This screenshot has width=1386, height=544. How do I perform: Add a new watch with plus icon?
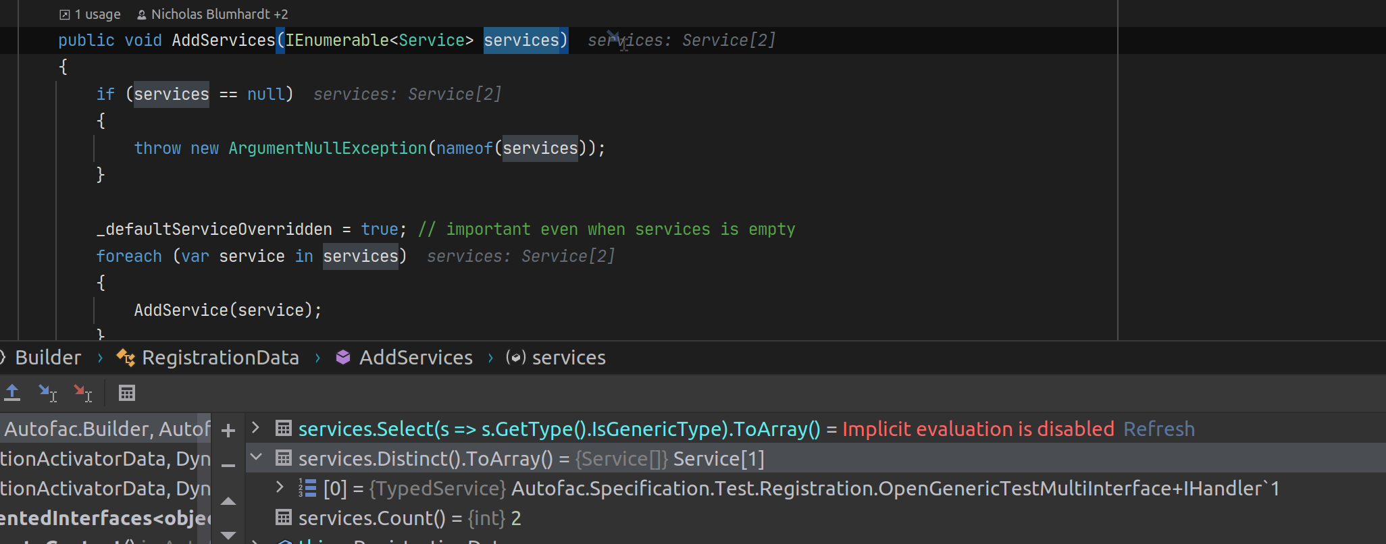228,430
